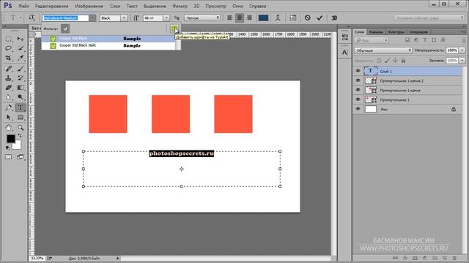Toggle Typekit fonts filter
The image size is (469, 263).
coord(65,28)
